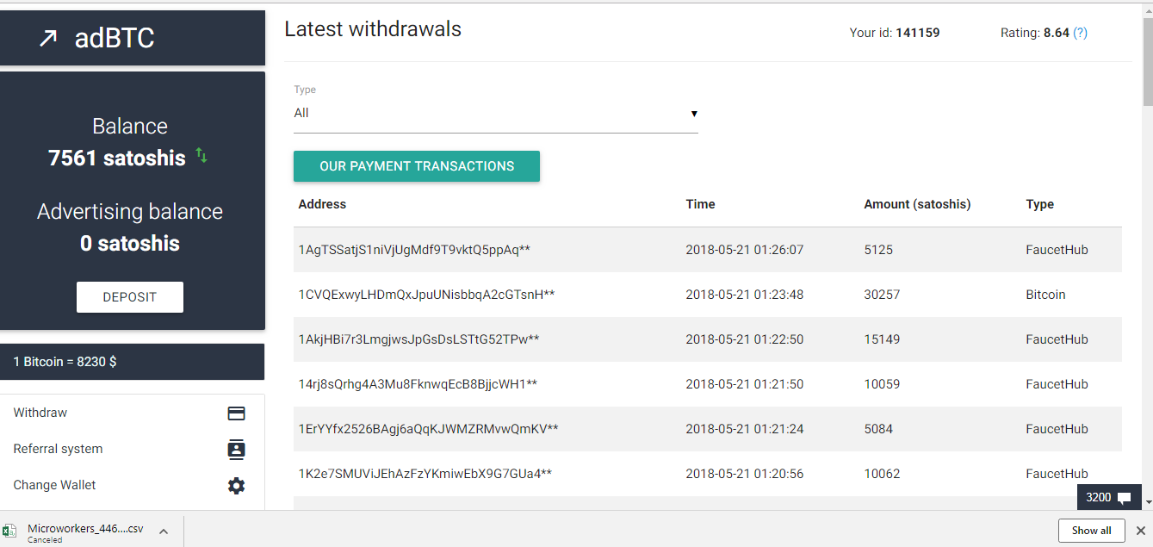Click the Withdraw credit card icon

tap(236, 413)
